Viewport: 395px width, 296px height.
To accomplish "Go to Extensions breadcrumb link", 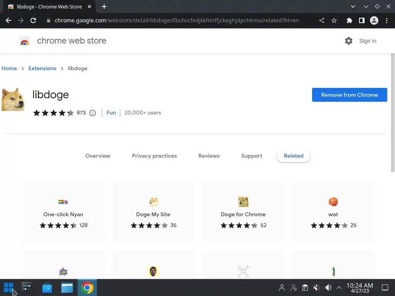I will (42, 69).
